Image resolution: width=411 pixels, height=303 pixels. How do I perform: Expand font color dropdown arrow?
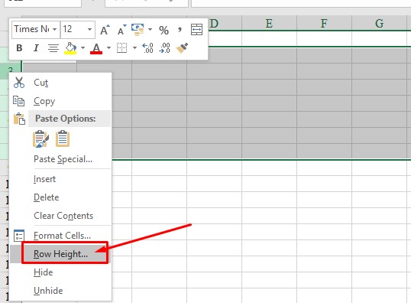click(108, 47)
